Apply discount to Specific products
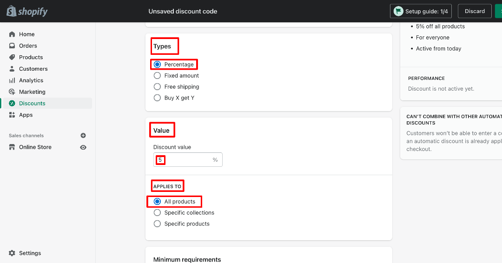This screenshot has width=502, height=263. 157,224
